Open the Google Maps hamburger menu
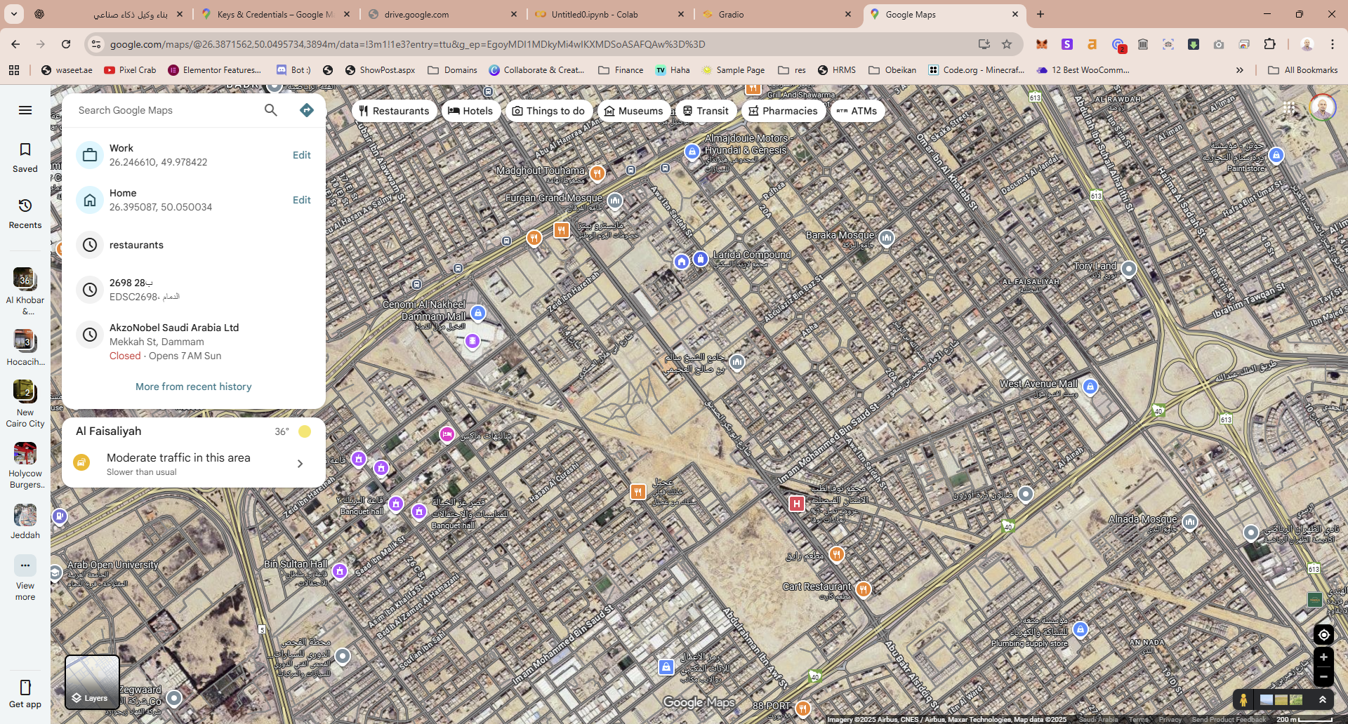This screenshot has width=1348, height=724. 25,110
